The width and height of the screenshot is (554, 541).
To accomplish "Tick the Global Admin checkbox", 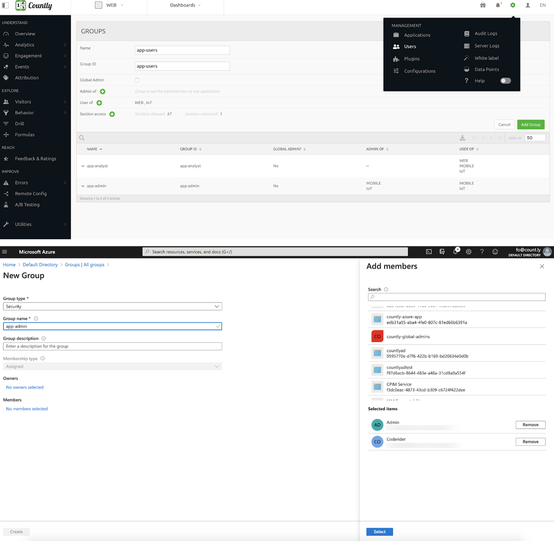I will (137, 80).
